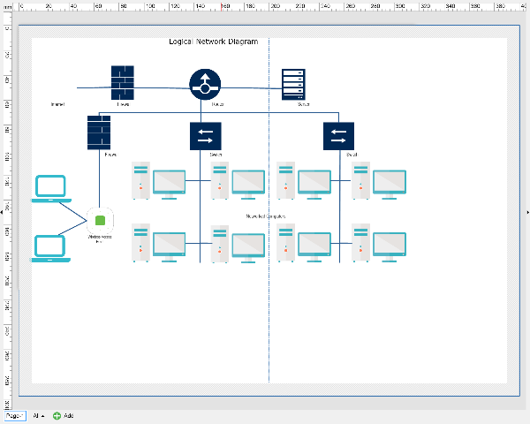Expand the right side panel arrow
The height and width of the screenshot is (424, 530).
(528, 212)
